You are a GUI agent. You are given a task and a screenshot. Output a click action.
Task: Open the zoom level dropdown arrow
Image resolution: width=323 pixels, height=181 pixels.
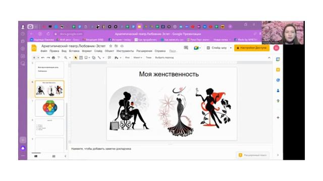[70, 58]
